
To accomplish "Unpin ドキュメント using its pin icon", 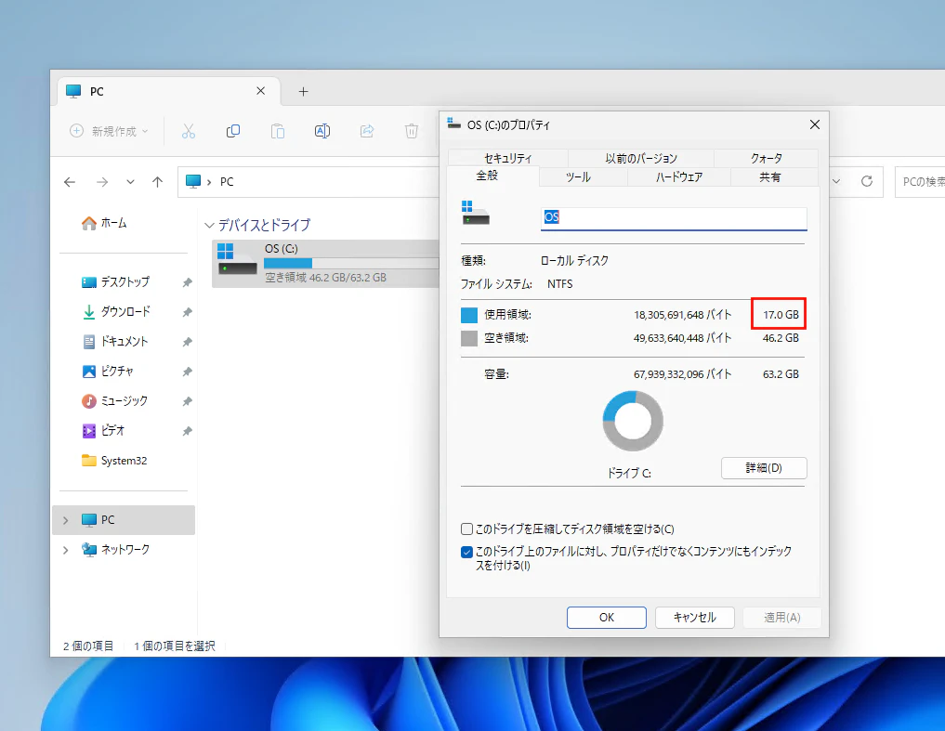I will (x=188, y=342).
